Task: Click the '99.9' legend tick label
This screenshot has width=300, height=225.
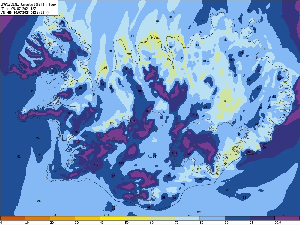Action: pos(277,223)
